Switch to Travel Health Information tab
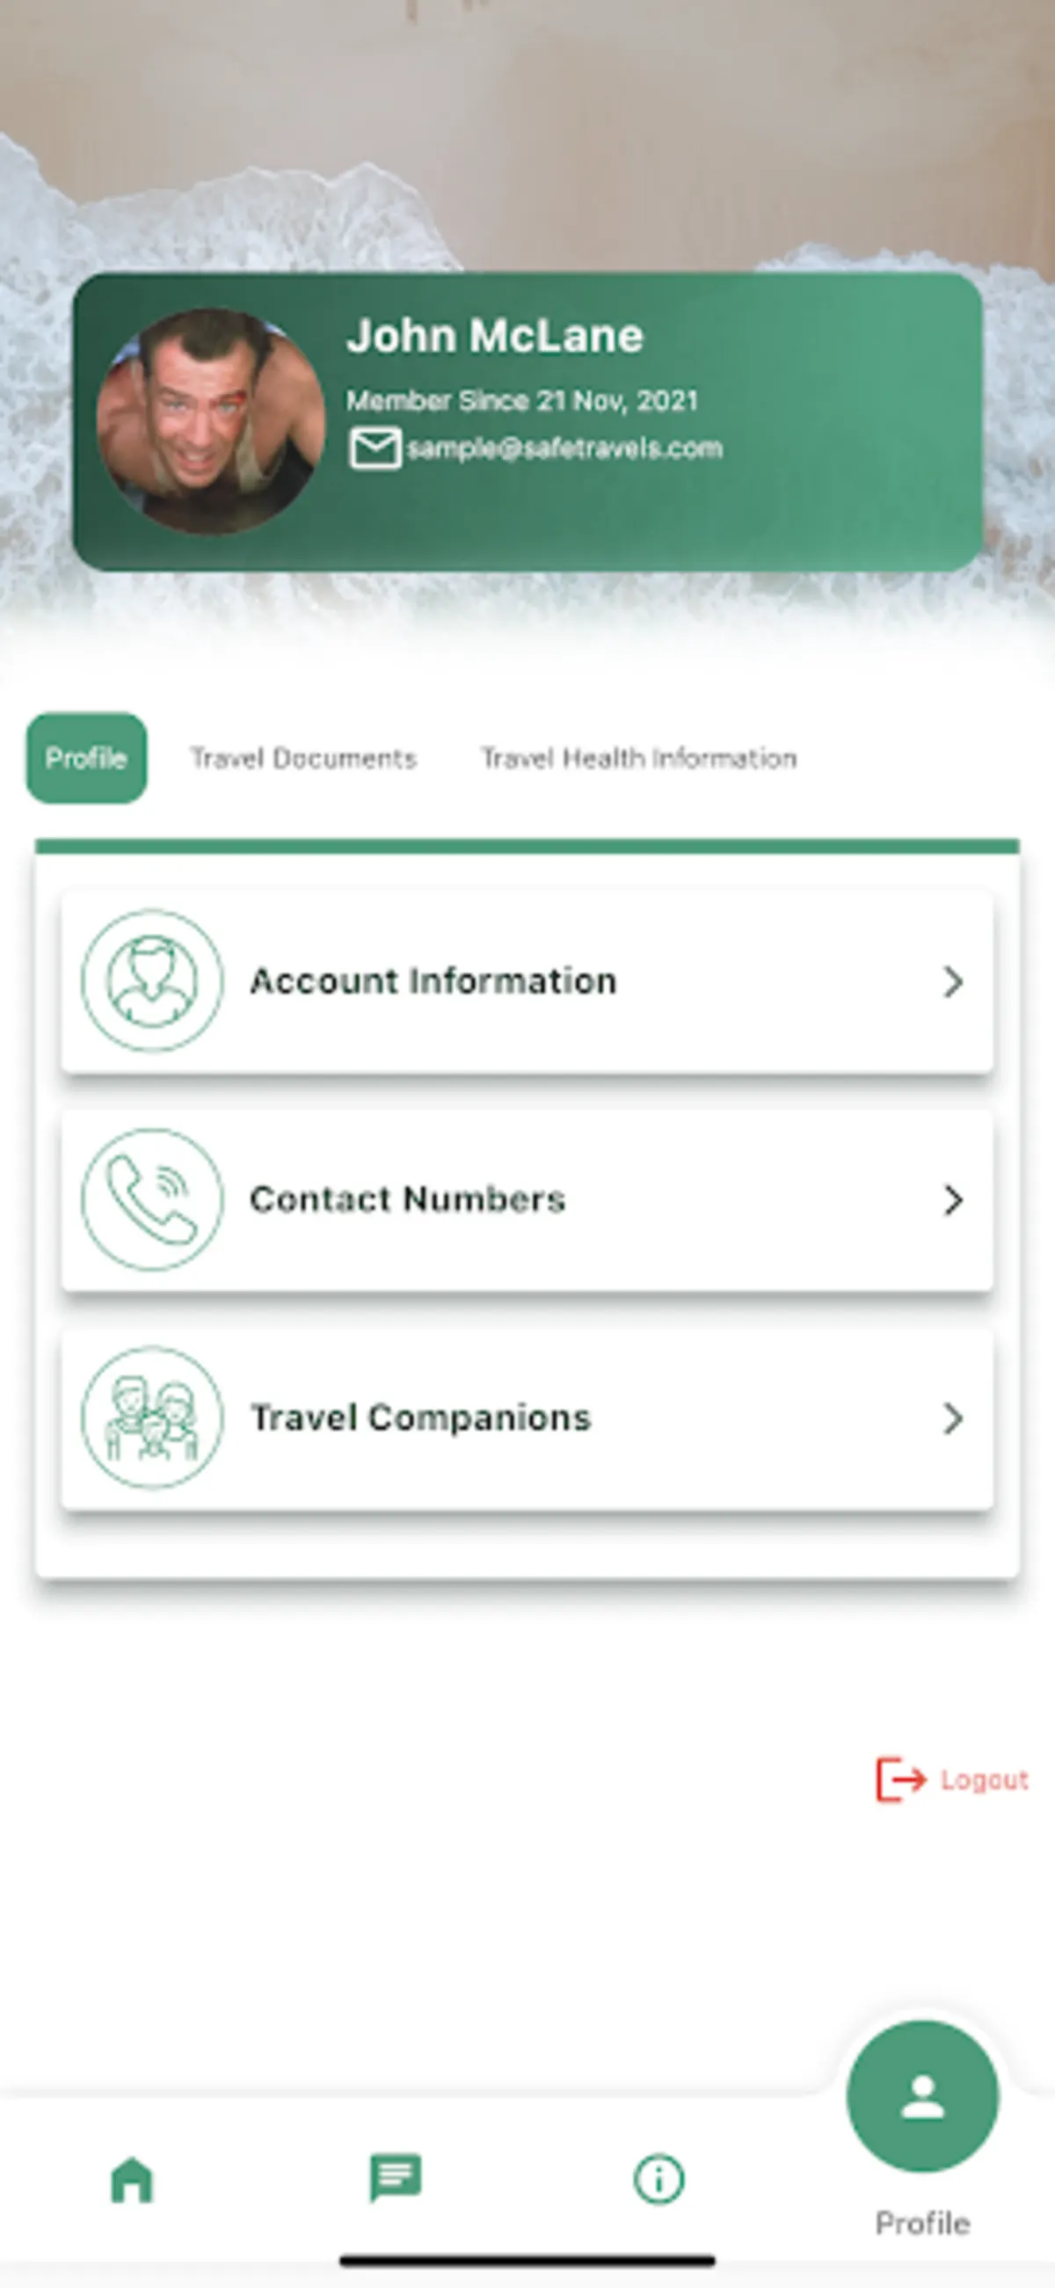 pyautogui.click(x=638, y=759)
